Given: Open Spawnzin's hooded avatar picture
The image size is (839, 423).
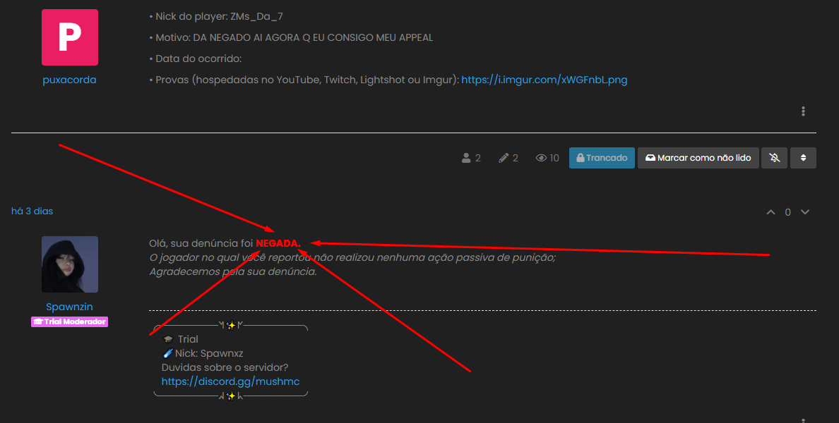Looking at the screenshot, I should pyautogui.click(x=69, y=264).
